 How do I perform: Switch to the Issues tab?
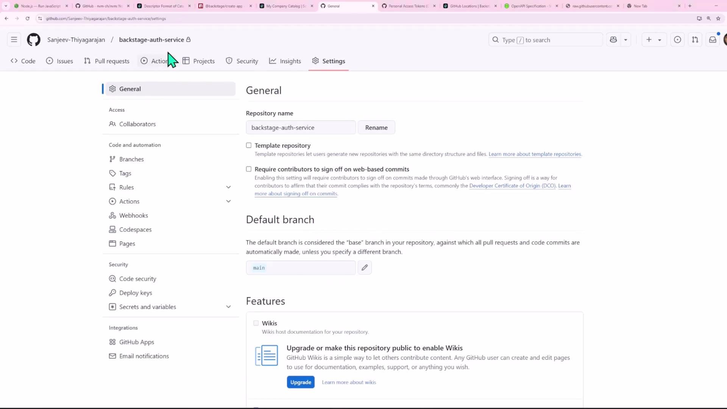coord(59,61)
